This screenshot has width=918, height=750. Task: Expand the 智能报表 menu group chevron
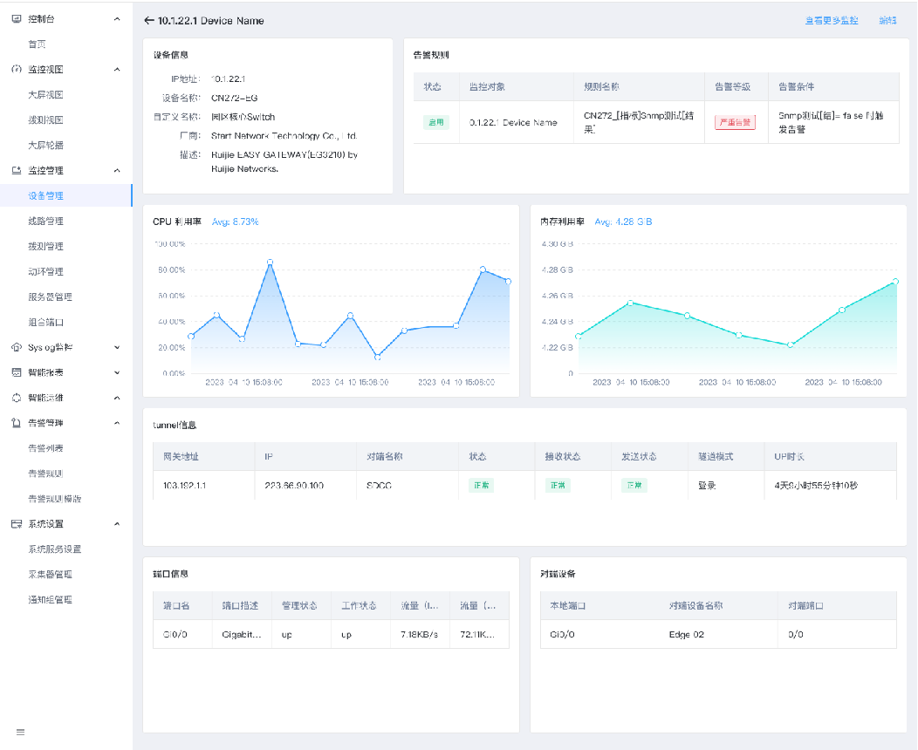[x=117, y=372]
